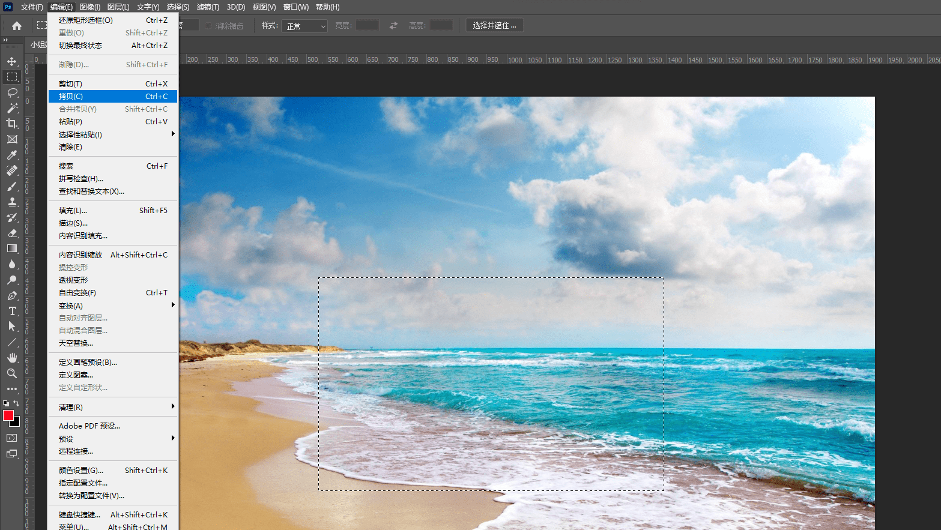The image size is (941, 530).
Task: Select the Move tool
Action: 12,61
